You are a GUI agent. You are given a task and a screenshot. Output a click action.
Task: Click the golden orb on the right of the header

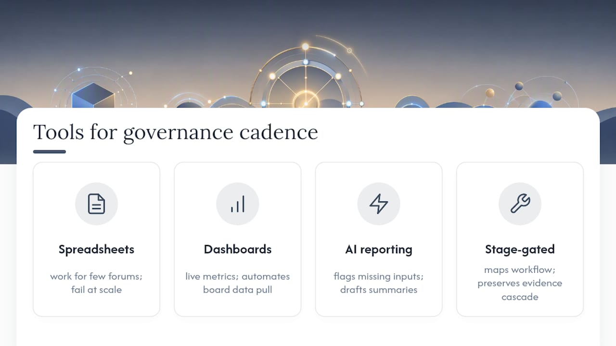[490, 93]
